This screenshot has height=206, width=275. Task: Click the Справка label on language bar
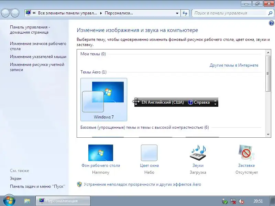point(202,102)
